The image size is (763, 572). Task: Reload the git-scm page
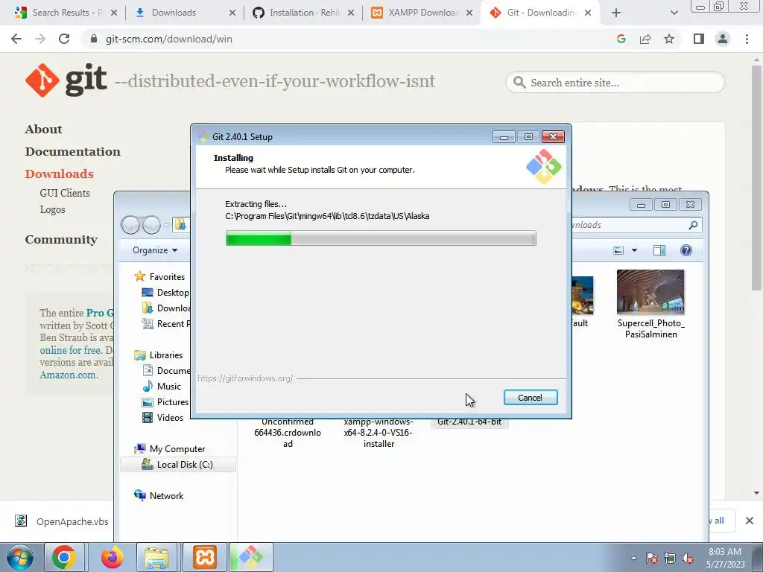coord(64,39)
